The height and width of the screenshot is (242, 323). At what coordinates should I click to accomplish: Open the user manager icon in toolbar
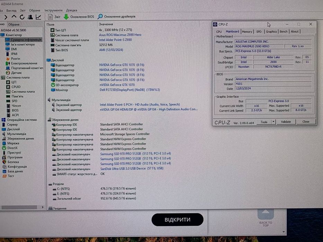(x=30, y=17)
